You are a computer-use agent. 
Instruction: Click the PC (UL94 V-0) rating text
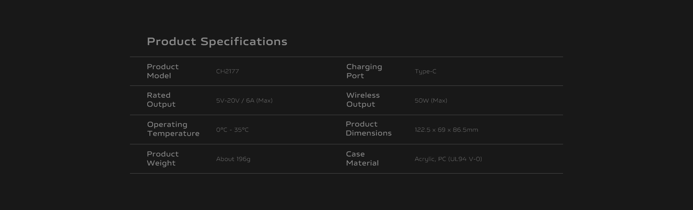(x=460, y=159)
